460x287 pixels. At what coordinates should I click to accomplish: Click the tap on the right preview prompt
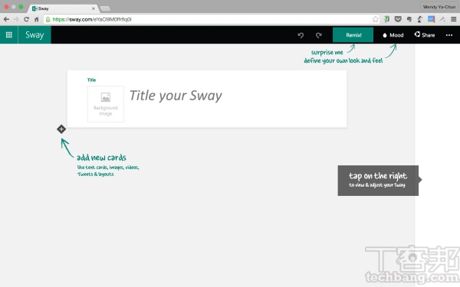pyautogui.click(x=379, y=181)
